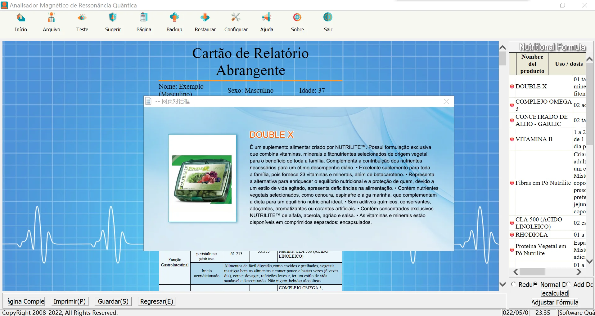Click the document icon in the dialog title bar
This screenshot has height=316, width=595.
click(x=148, y=101)
